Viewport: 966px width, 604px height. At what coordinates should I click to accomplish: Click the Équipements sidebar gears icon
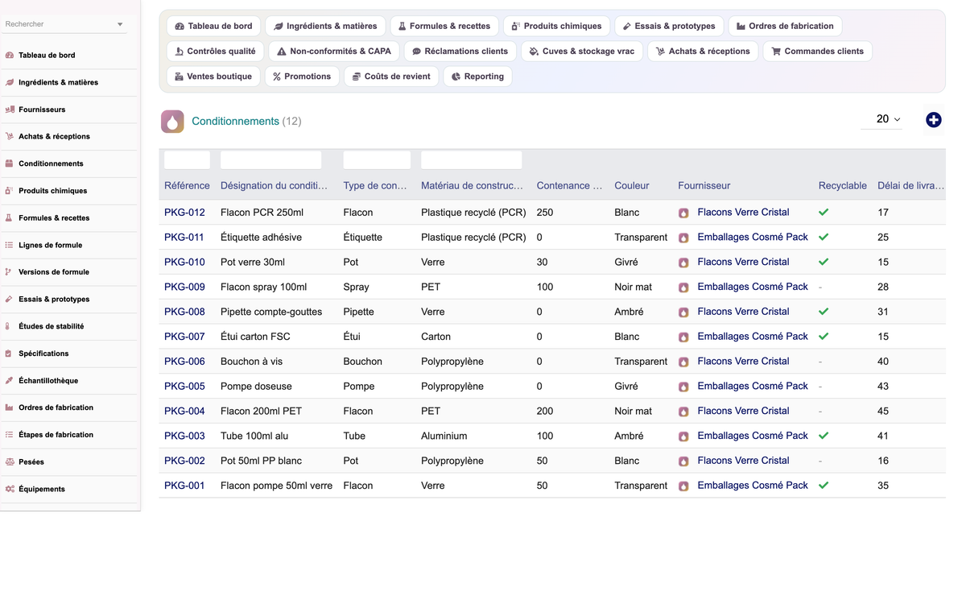pos(10,489)
